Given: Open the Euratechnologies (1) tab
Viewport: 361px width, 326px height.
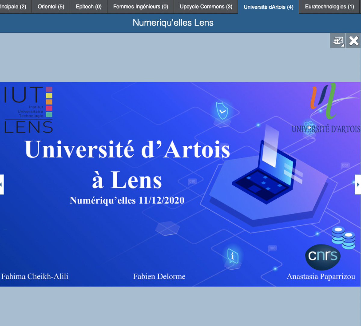Looking at the screenshot, I should (330, 7).
